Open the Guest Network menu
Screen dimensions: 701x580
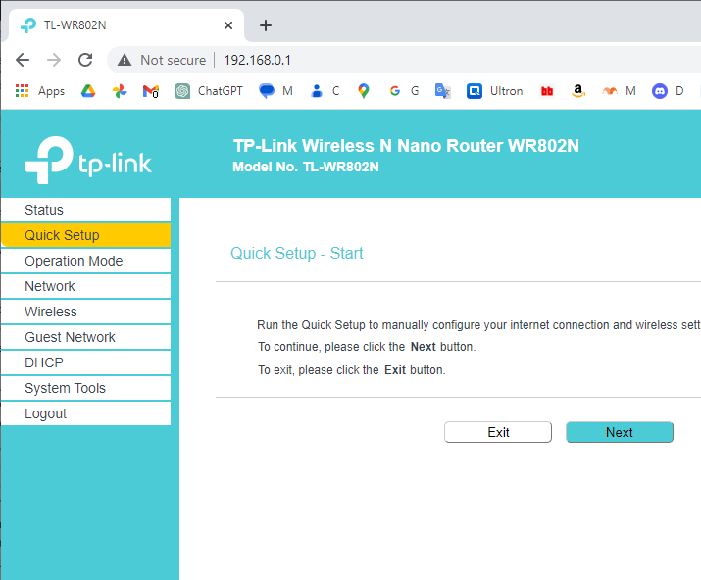tap(86, 337)
